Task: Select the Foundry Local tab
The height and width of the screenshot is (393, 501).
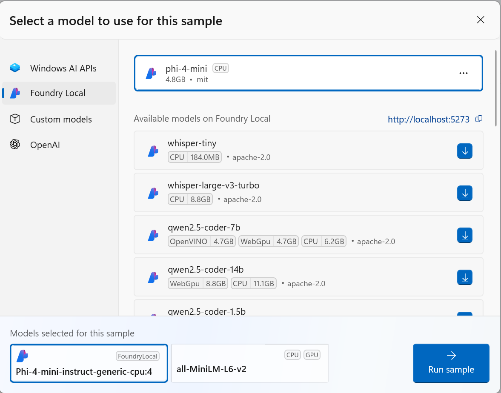Action: pos(59,93)
